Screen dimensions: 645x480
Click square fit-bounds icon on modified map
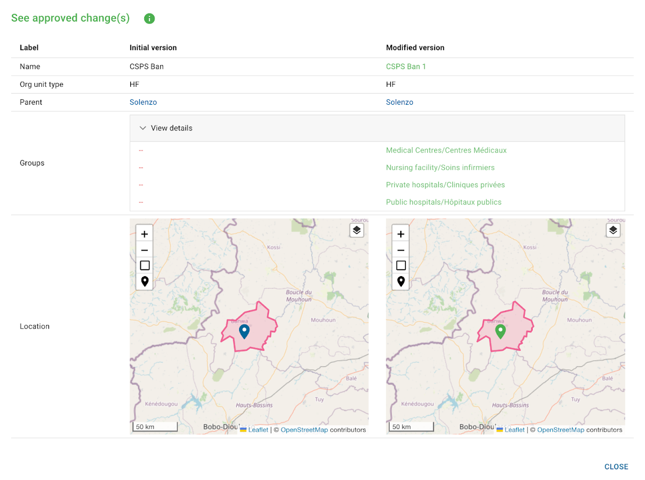pyautogui.click(x=401, y=265)
